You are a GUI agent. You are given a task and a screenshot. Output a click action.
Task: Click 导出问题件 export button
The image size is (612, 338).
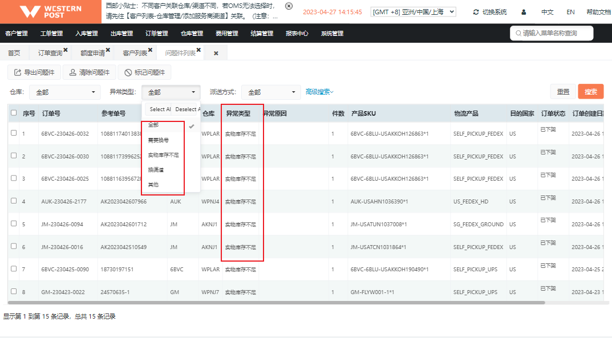coord(34,72)
